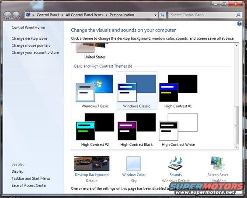Click the theme list scroll up arrow

point(236,45)
